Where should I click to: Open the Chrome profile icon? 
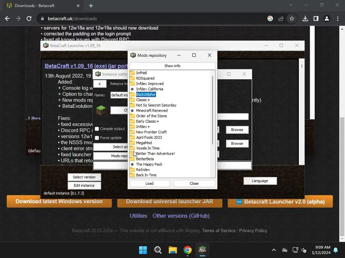[327, 19]
